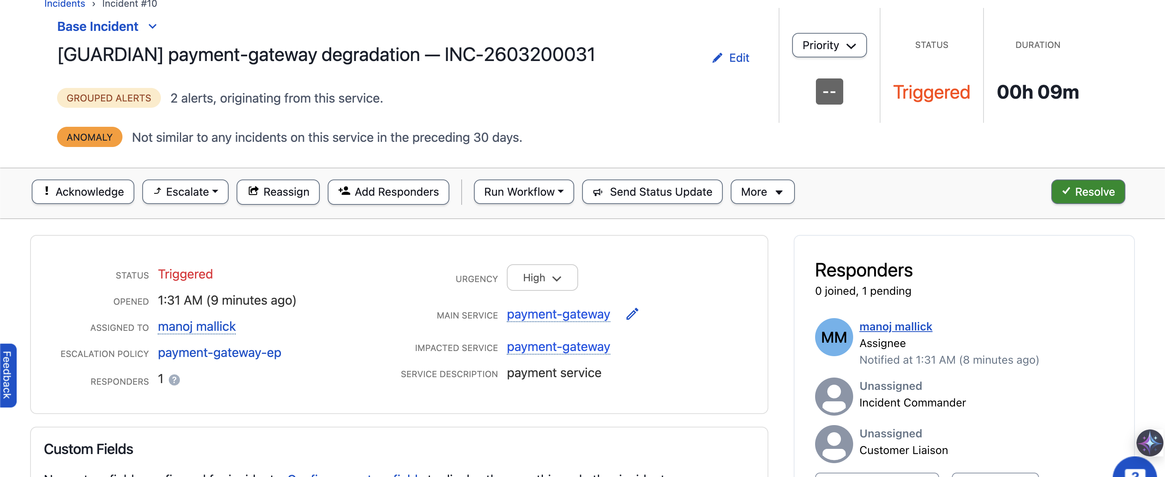Click the reassign arrow icon on the Reassign button
This screenshot has width=1165, height=477.
click(x=254, y=191)
